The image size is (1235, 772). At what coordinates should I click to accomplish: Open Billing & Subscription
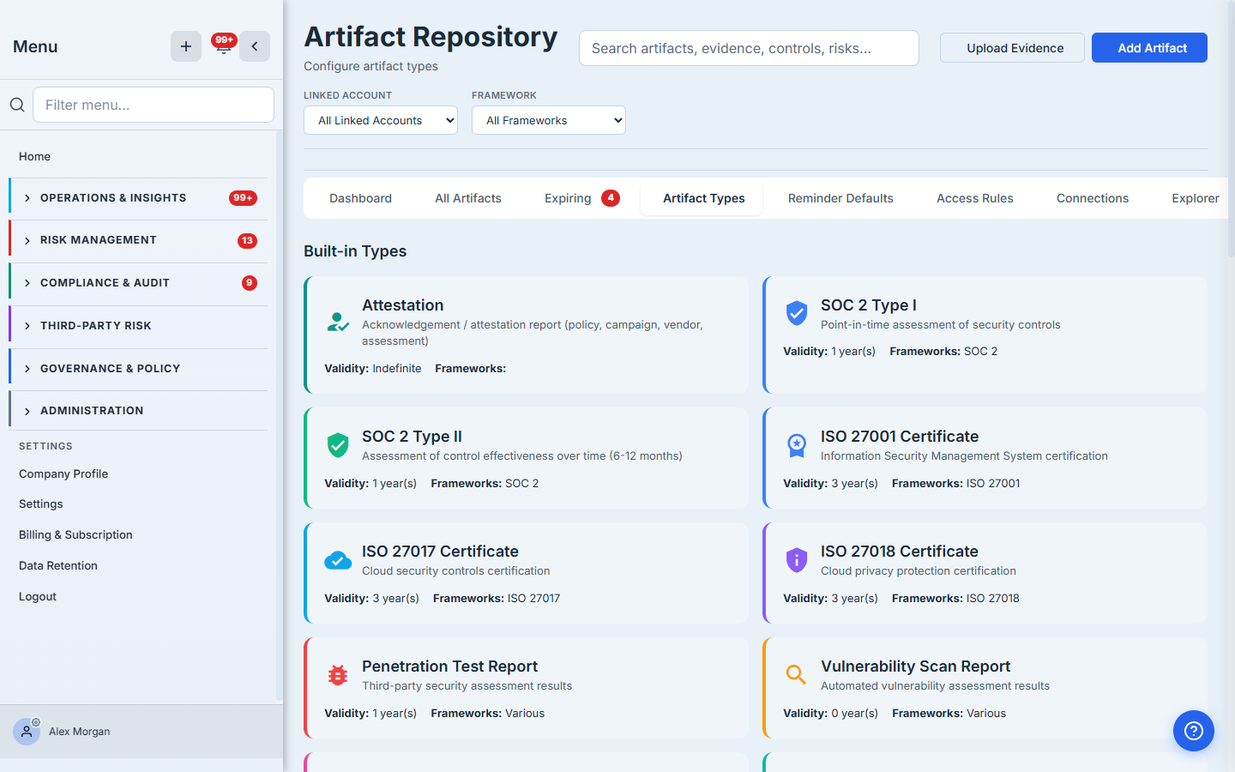pyautogui.click(x=75, y=534)
